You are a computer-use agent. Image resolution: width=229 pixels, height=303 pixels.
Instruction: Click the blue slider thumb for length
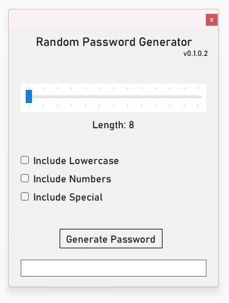[x=29, y=97]
